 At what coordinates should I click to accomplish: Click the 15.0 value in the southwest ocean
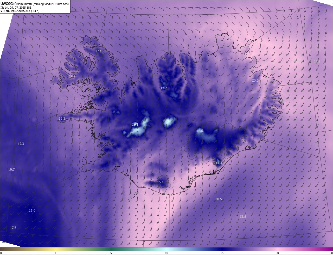[32, 211]
